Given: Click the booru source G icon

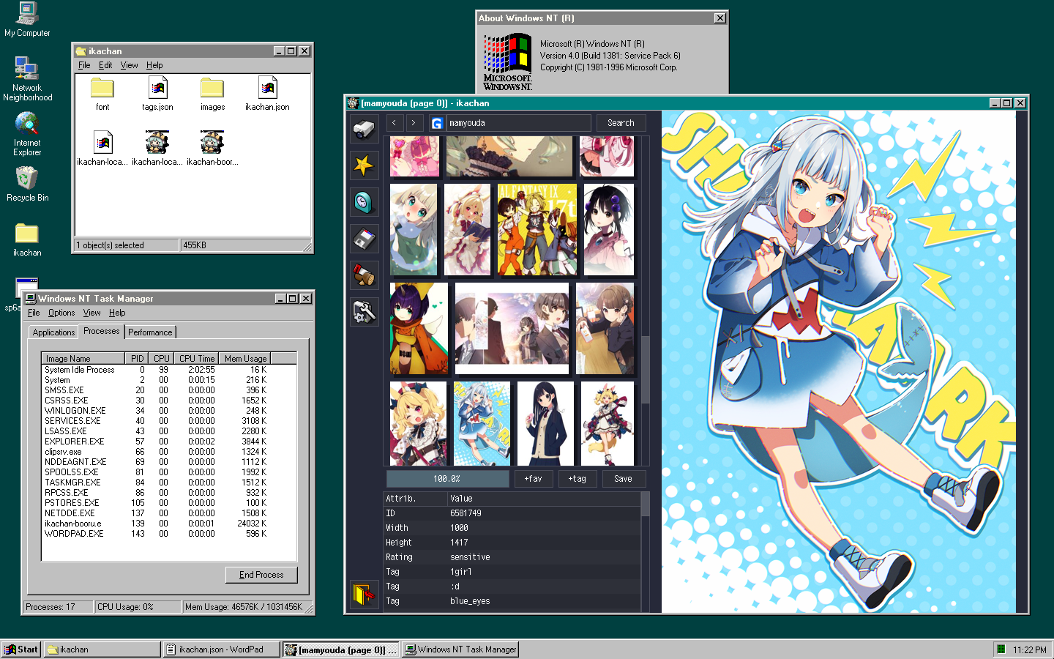Looking at the screenshot, I should point(437,123).
